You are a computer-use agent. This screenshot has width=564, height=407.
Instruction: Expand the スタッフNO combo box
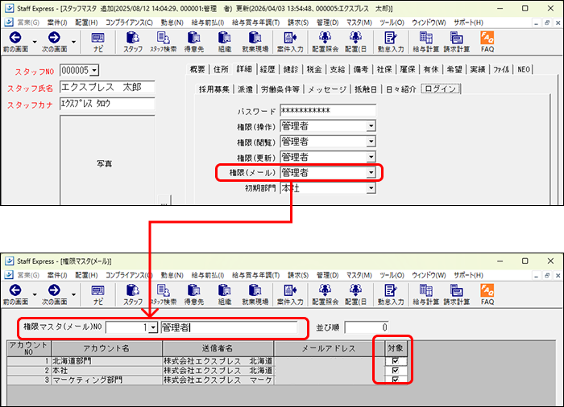point(94,71)
